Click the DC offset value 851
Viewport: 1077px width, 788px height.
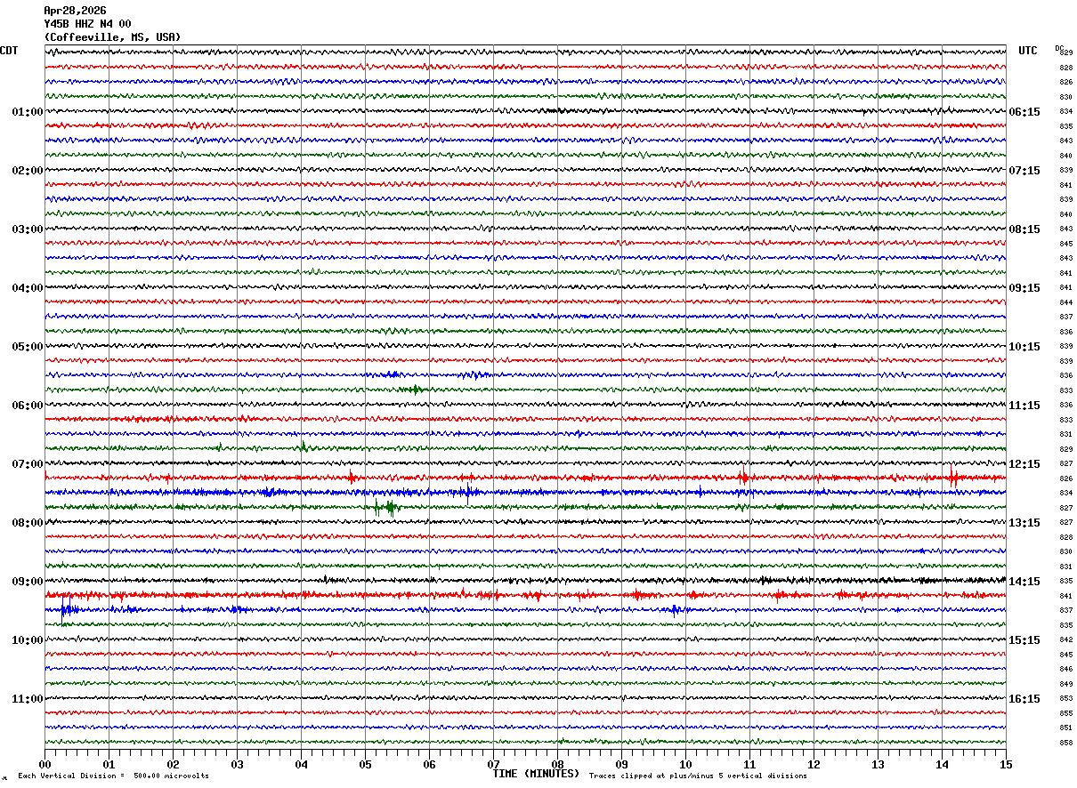[1065, 728]
